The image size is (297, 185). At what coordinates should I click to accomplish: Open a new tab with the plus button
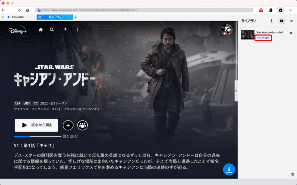(76, 17)
